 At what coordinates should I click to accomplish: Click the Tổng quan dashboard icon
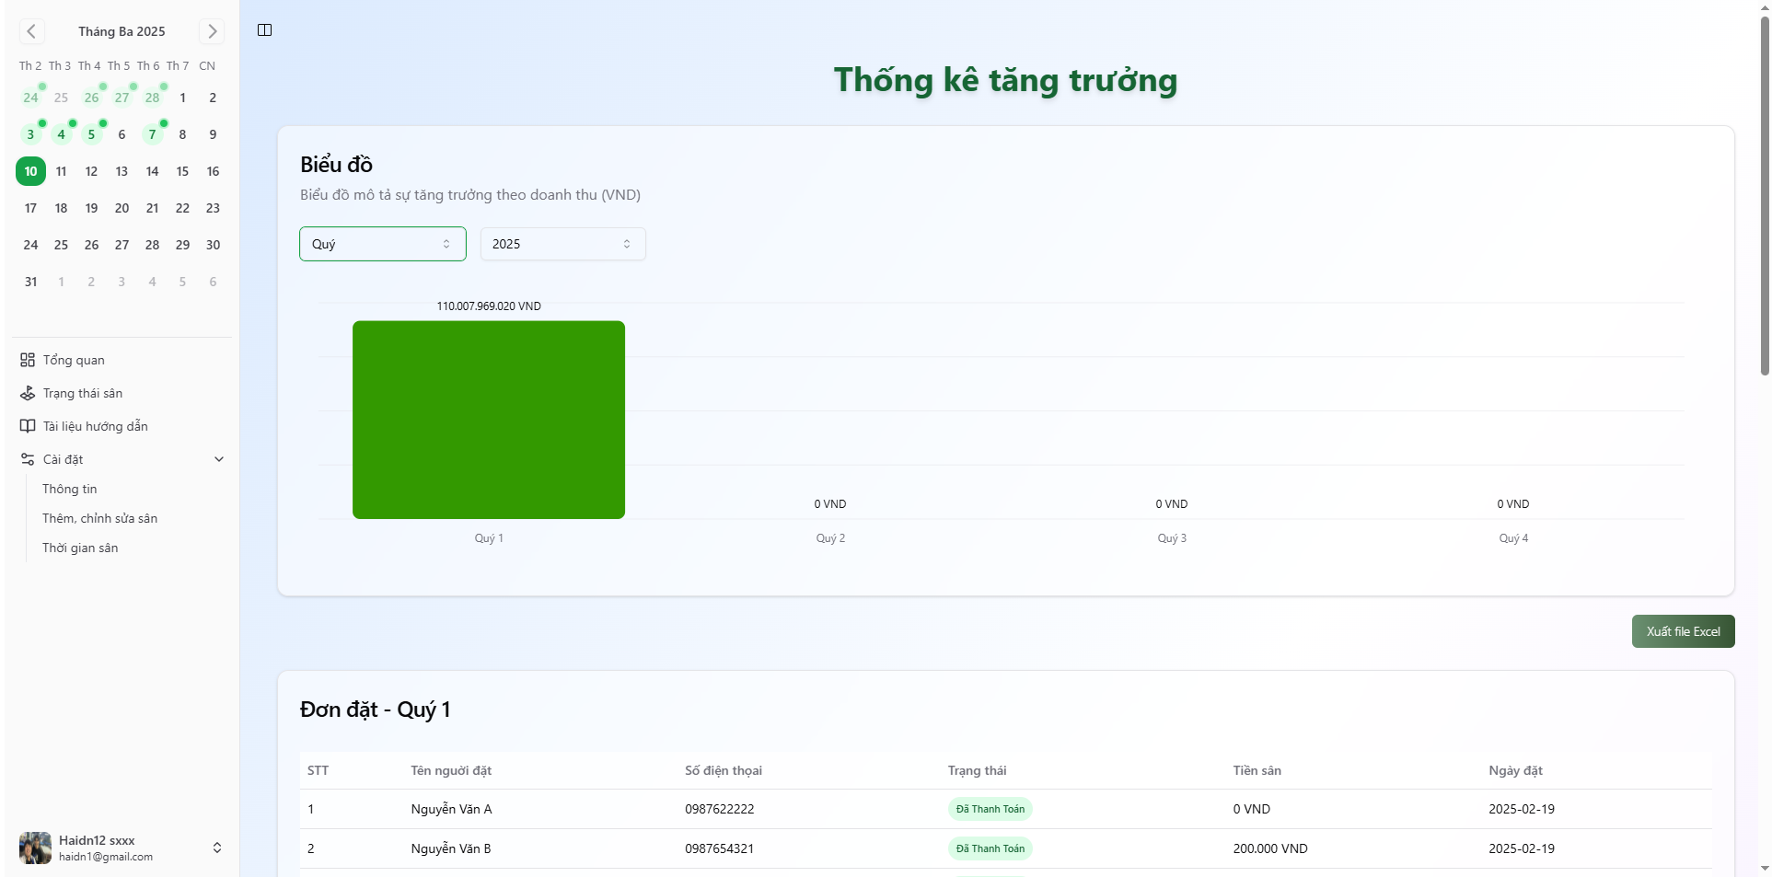point(28,360)
